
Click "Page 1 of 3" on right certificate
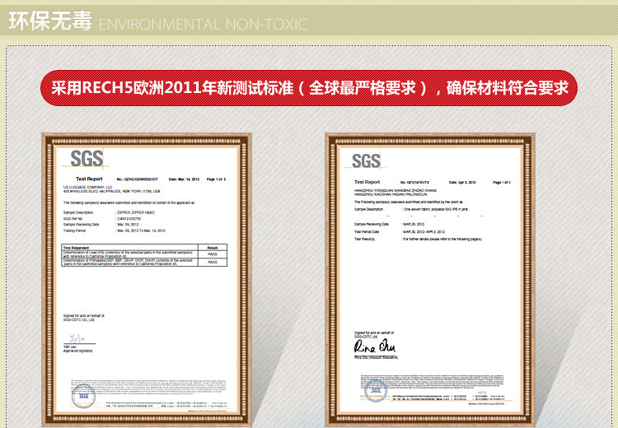502,182
